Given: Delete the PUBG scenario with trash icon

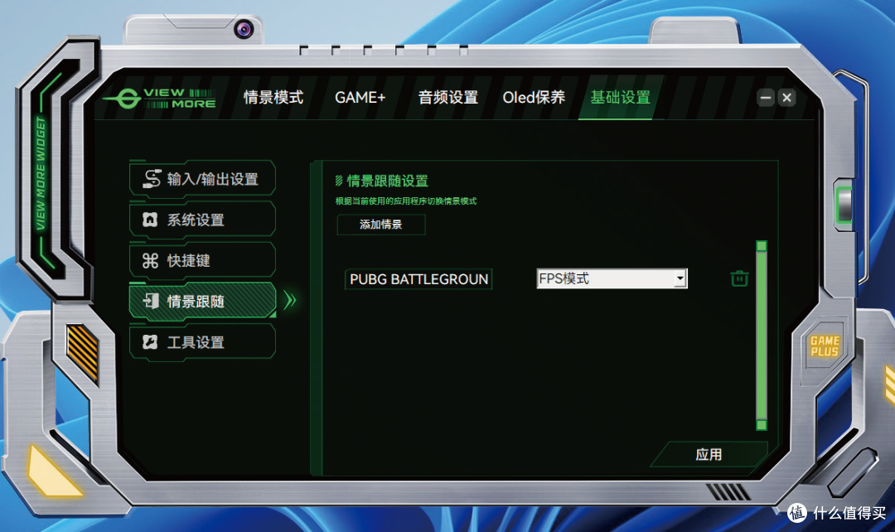Looking at the screenshot, I should coord(739,278).
